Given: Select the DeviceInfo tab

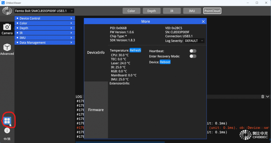Looking at the screenshot, I should click(96, 53).
